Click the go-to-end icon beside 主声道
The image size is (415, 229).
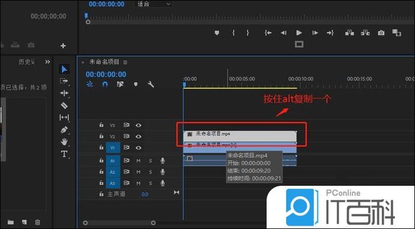click(177, 192)
